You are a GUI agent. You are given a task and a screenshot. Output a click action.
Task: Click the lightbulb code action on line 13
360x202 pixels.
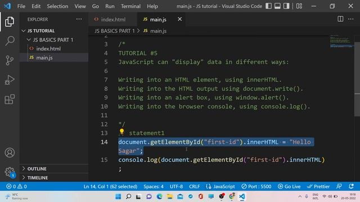tap(121, 132)
